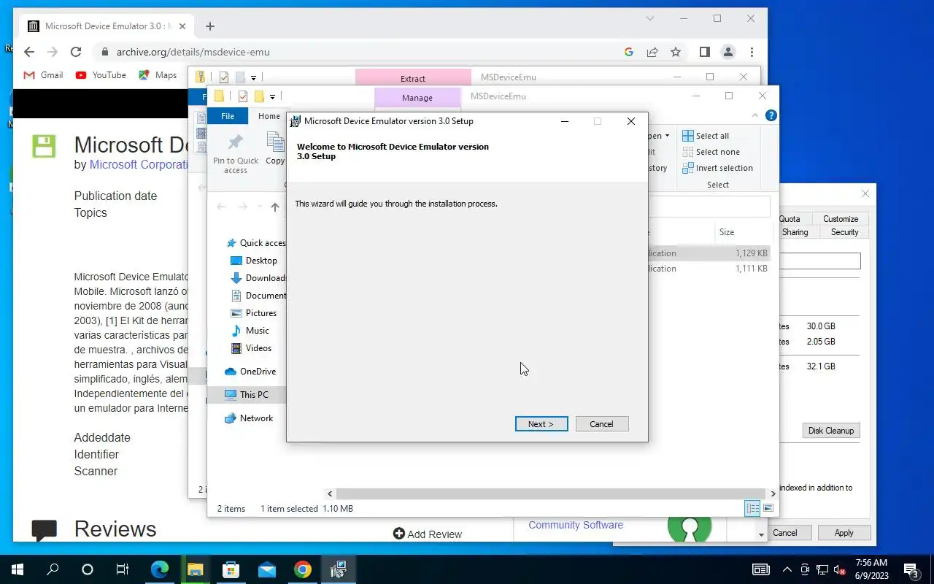Open the Gmail bookmark
Viewport: 934px width, 584px height.
click(43, 75)
